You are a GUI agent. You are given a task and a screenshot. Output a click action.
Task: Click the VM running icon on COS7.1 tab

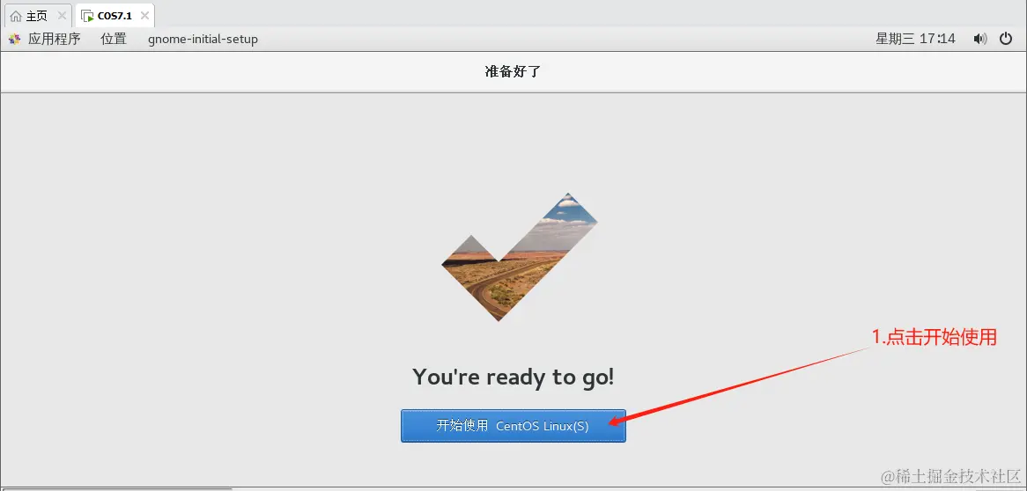pos(87,16)
